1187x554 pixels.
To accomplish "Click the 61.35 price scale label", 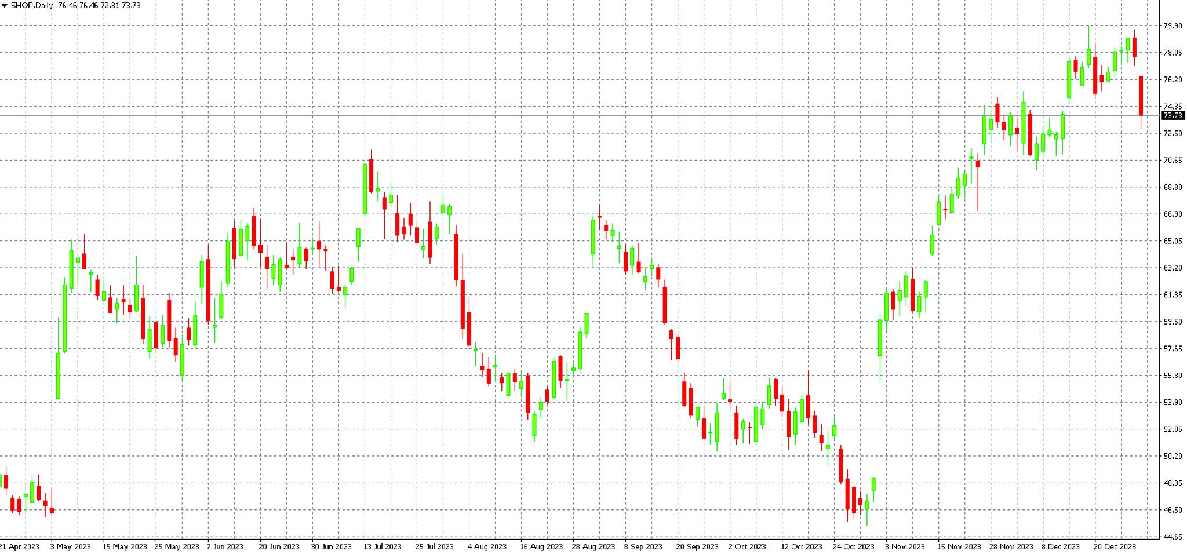I will point(1173,295).
